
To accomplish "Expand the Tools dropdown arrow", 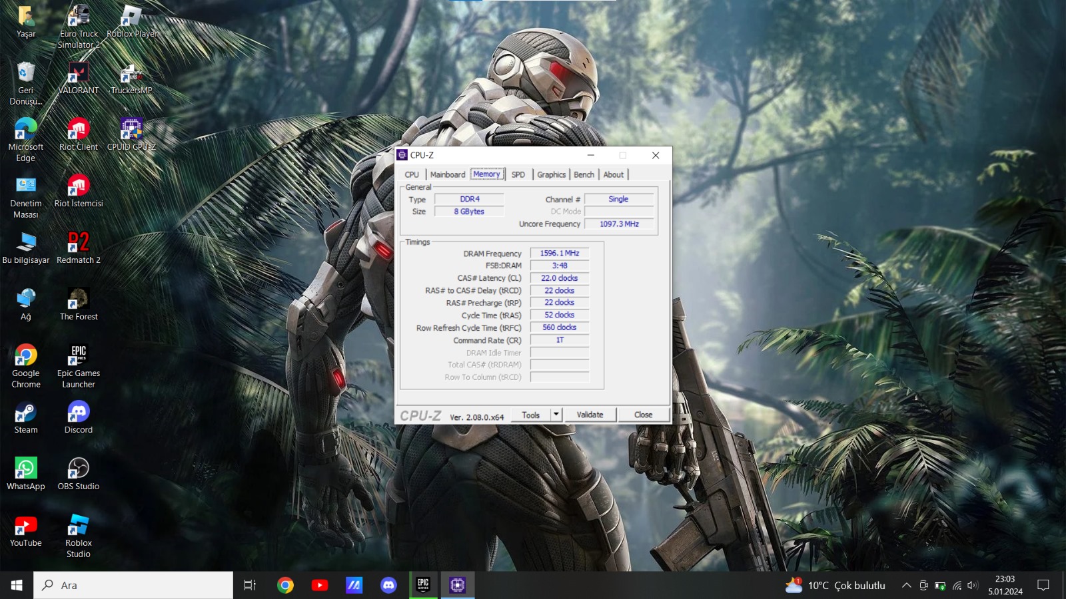I will tap(556, 415).
